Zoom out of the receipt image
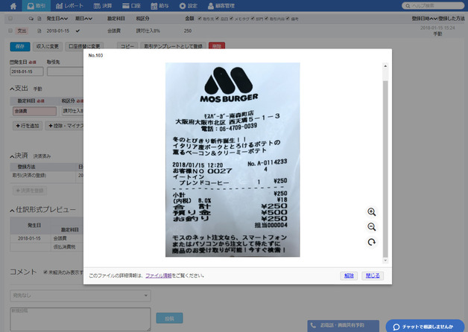 coord(372,227)
